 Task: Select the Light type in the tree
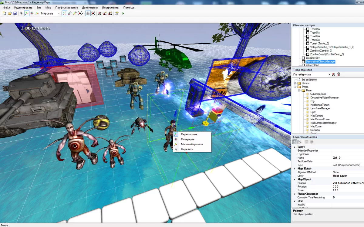click(313, 112)
